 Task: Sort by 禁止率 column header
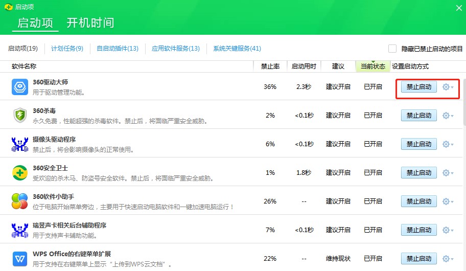click(x=270, y=66)
